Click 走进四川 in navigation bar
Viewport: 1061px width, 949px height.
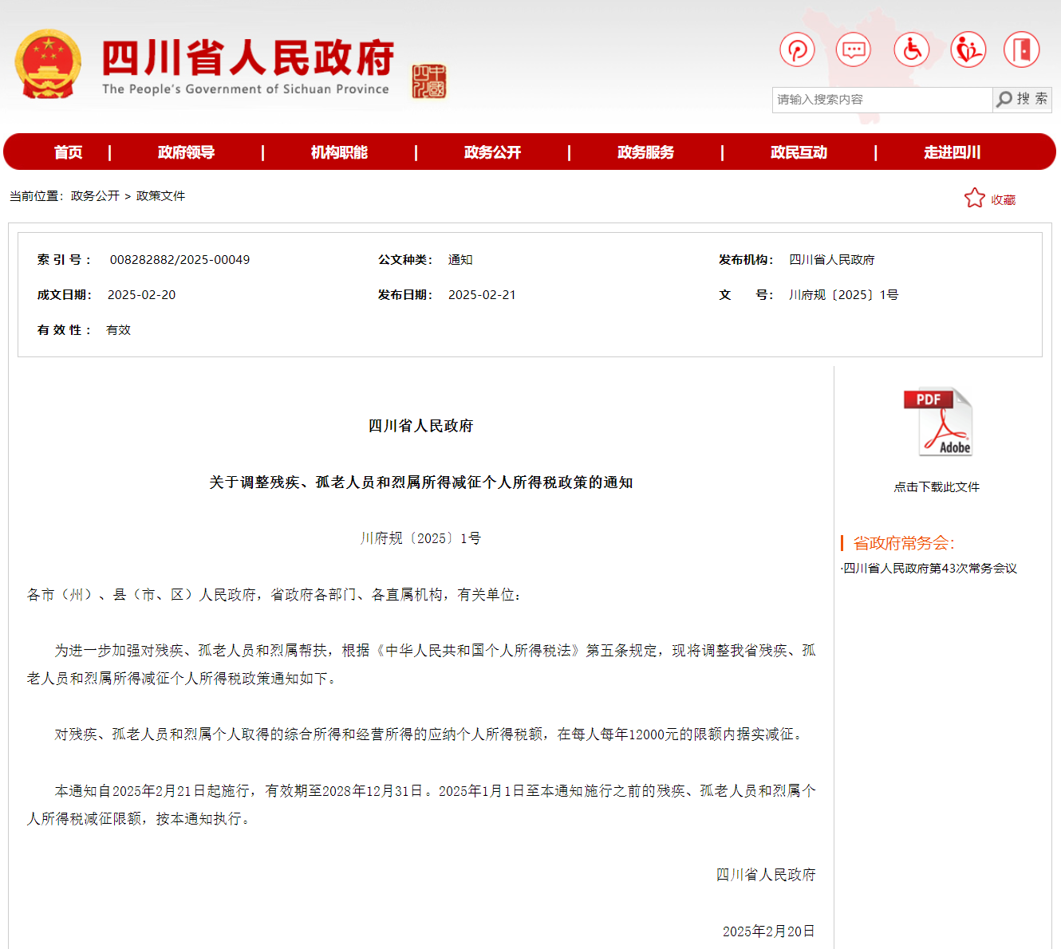coord(952,152)
